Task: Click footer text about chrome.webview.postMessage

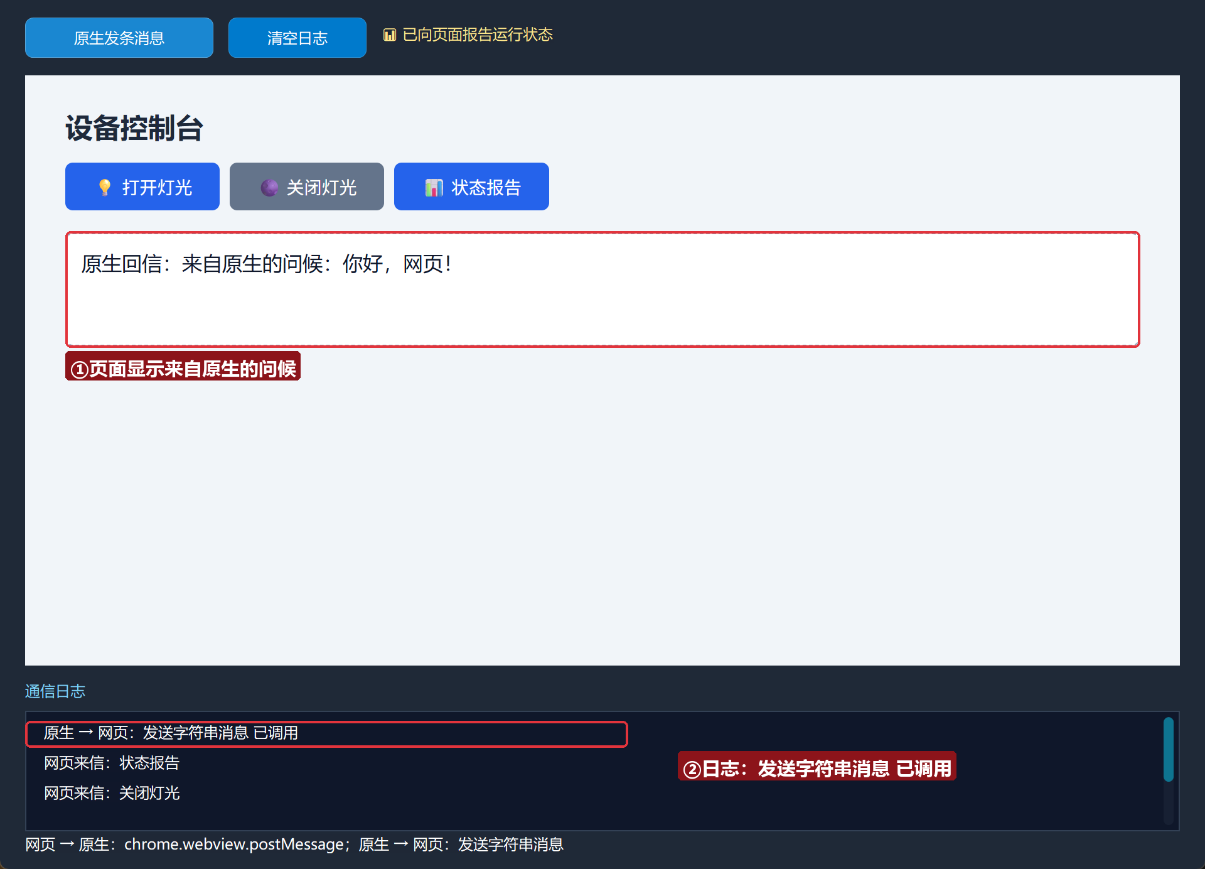Action: (x=294, y=845)
